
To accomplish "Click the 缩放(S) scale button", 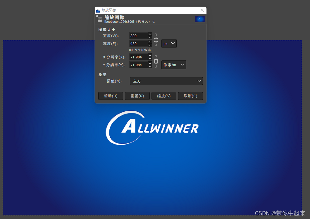I will click(x=164, y=96).
